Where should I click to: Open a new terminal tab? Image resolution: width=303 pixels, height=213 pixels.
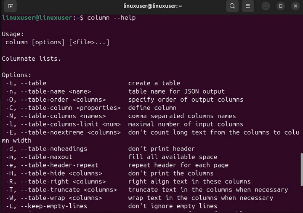coord(11,6)
